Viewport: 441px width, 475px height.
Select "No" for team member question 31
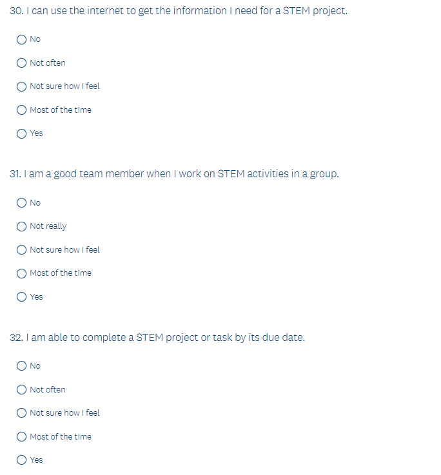point(22,203)
